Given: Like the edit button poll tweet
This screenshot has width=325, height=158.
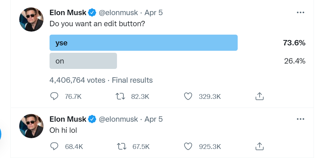Looking at the screenshot, I should click(x=188, y=96).
